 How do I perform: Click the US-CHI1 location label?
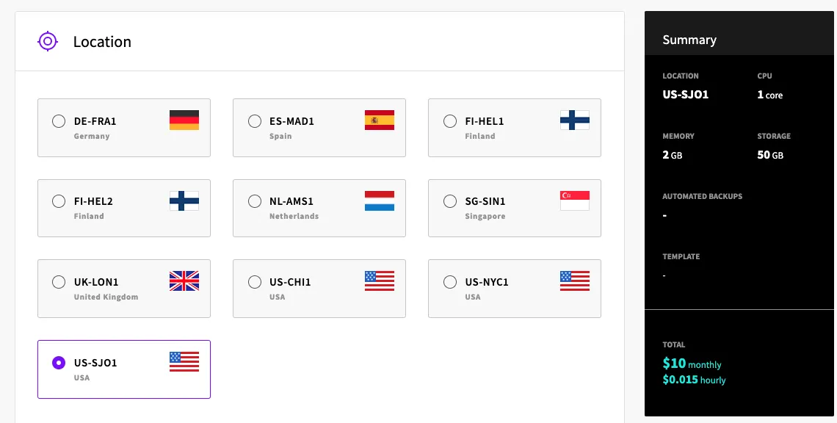pos(290,282)
